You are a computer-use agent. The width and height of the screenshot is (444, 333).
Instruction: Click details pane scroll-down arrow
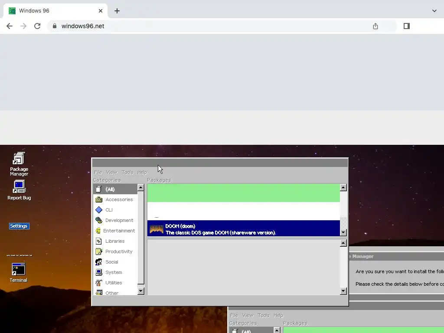(x=343, y=291)
